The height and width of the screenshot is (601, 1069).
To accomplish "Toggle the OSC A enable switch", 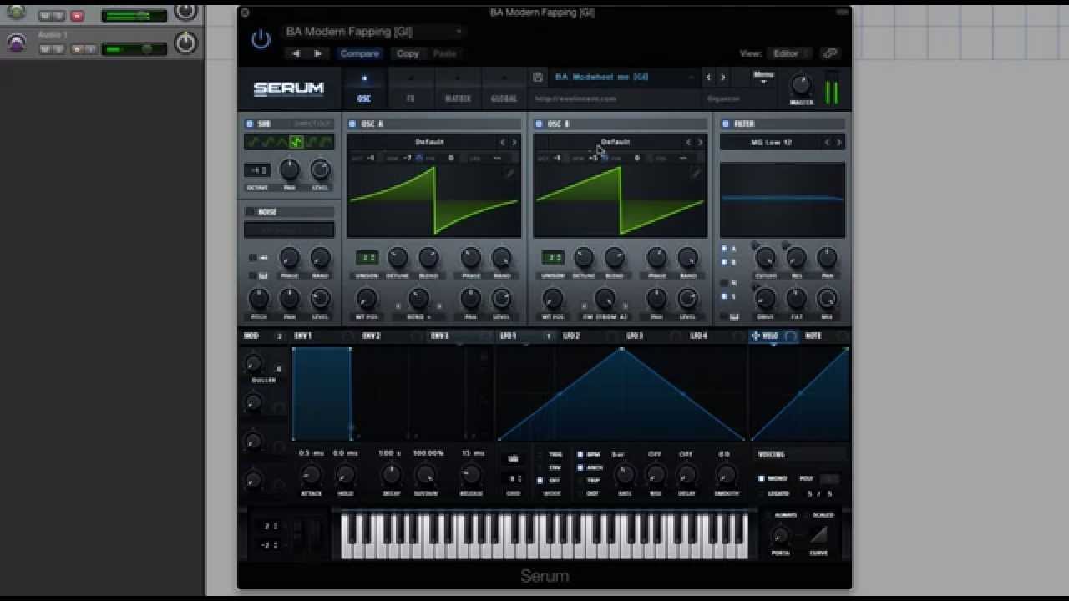I will (x=352, y=124).
